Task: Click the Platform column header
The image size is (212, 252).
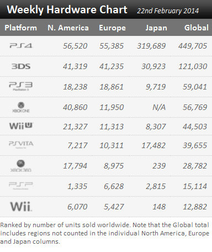Action: click(x=20, y=28)
